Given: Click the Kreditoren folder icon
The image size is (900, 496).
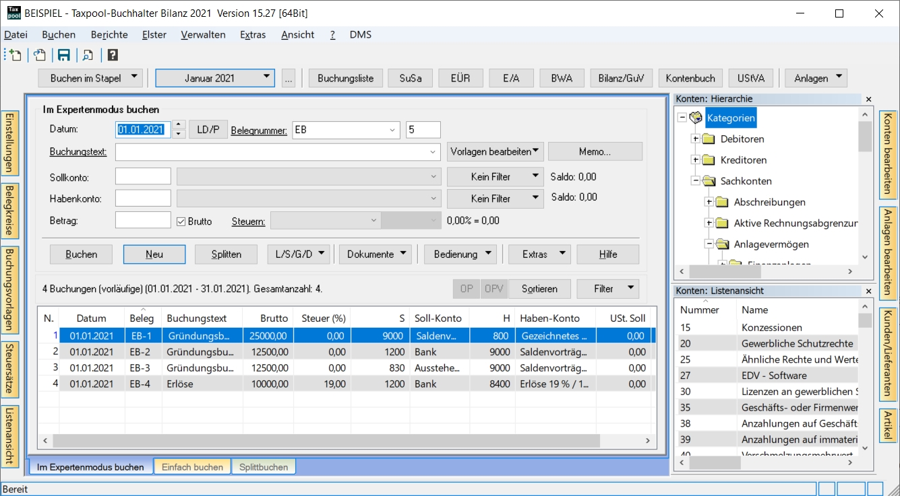Looking at the screenshot, I should [x=708, y=160].
